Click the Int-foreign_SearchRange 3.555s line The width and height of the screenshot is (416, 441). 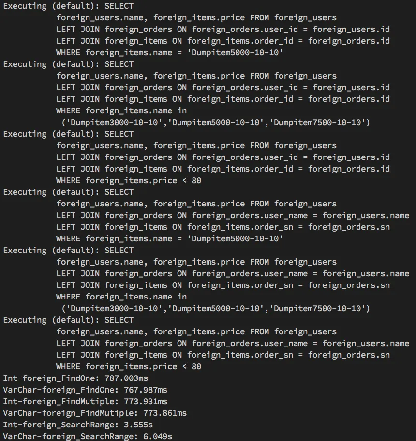(78, 425)
